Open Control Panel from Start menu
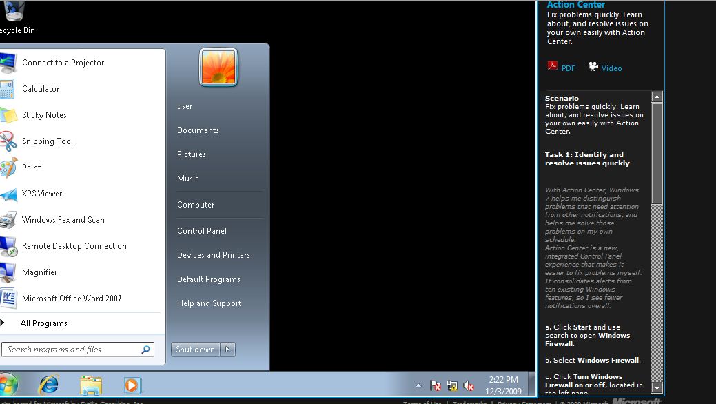This screenshot has width=716, height=404. 201,231
